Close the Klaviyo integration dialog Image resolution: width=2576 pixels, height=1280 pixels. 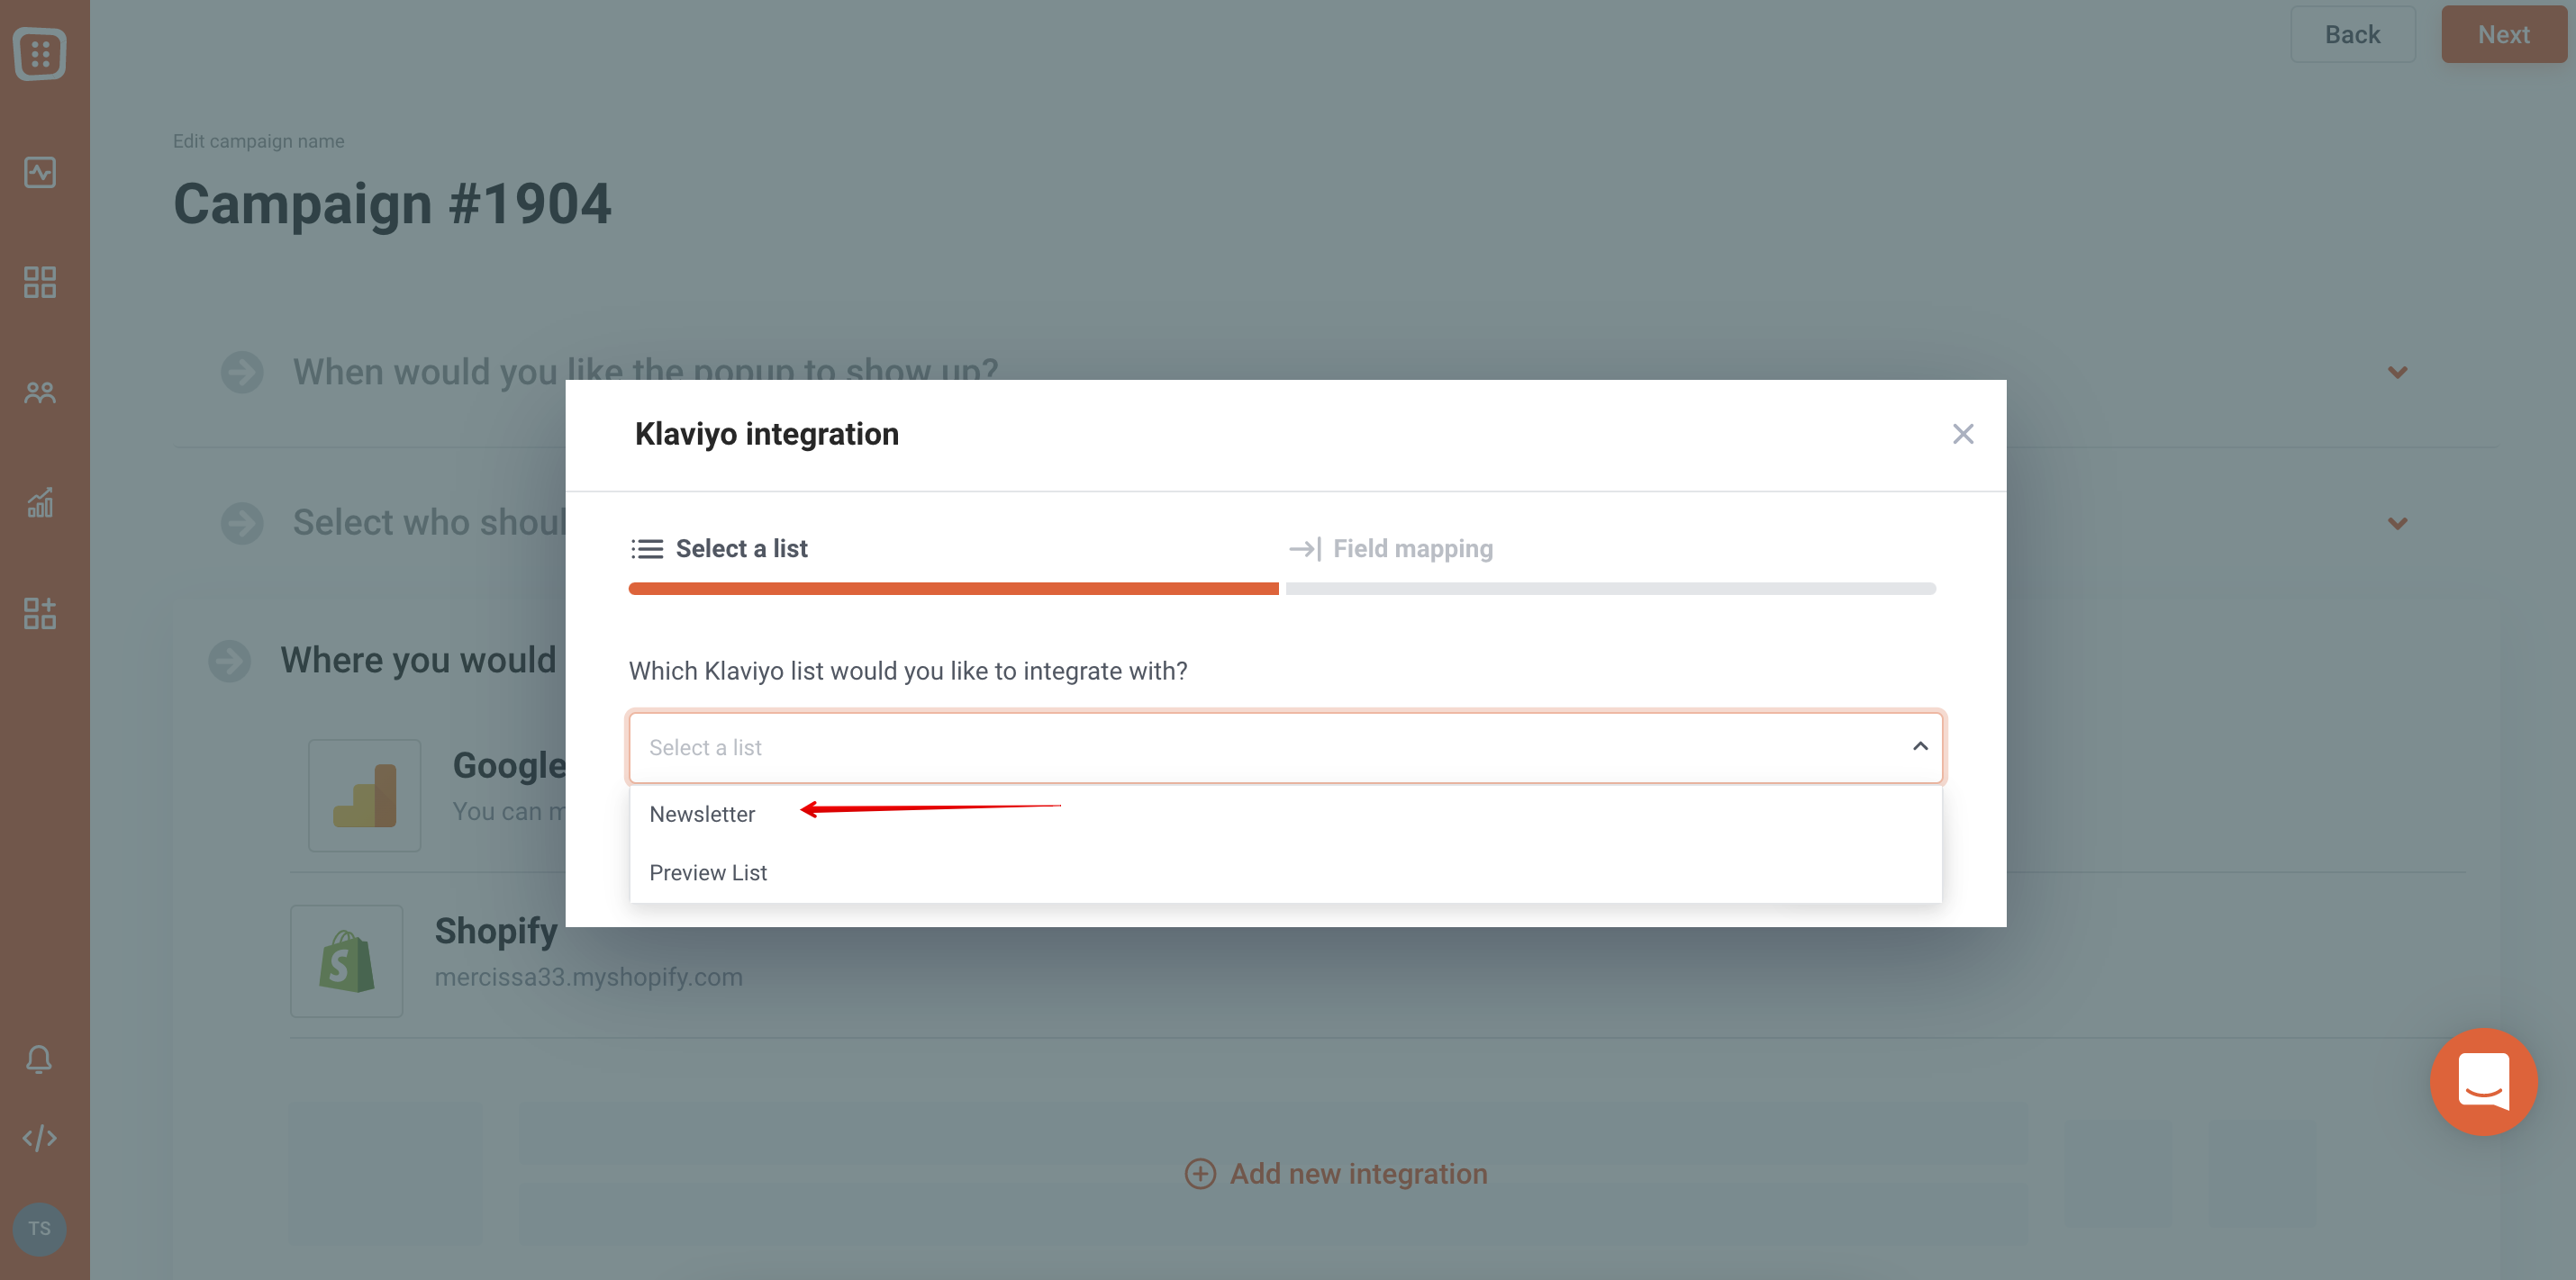pyautogui.click(x=1963, y=434)
